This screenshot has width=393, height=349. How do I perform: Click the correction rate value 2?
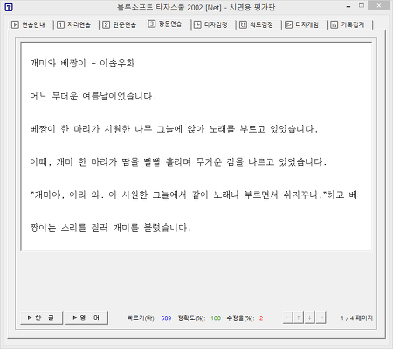tap(261, 318)
